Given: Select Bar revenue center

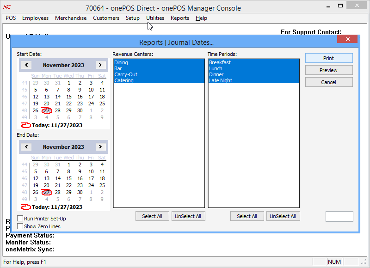Looking at the screenshot, I should coord(159,68).
